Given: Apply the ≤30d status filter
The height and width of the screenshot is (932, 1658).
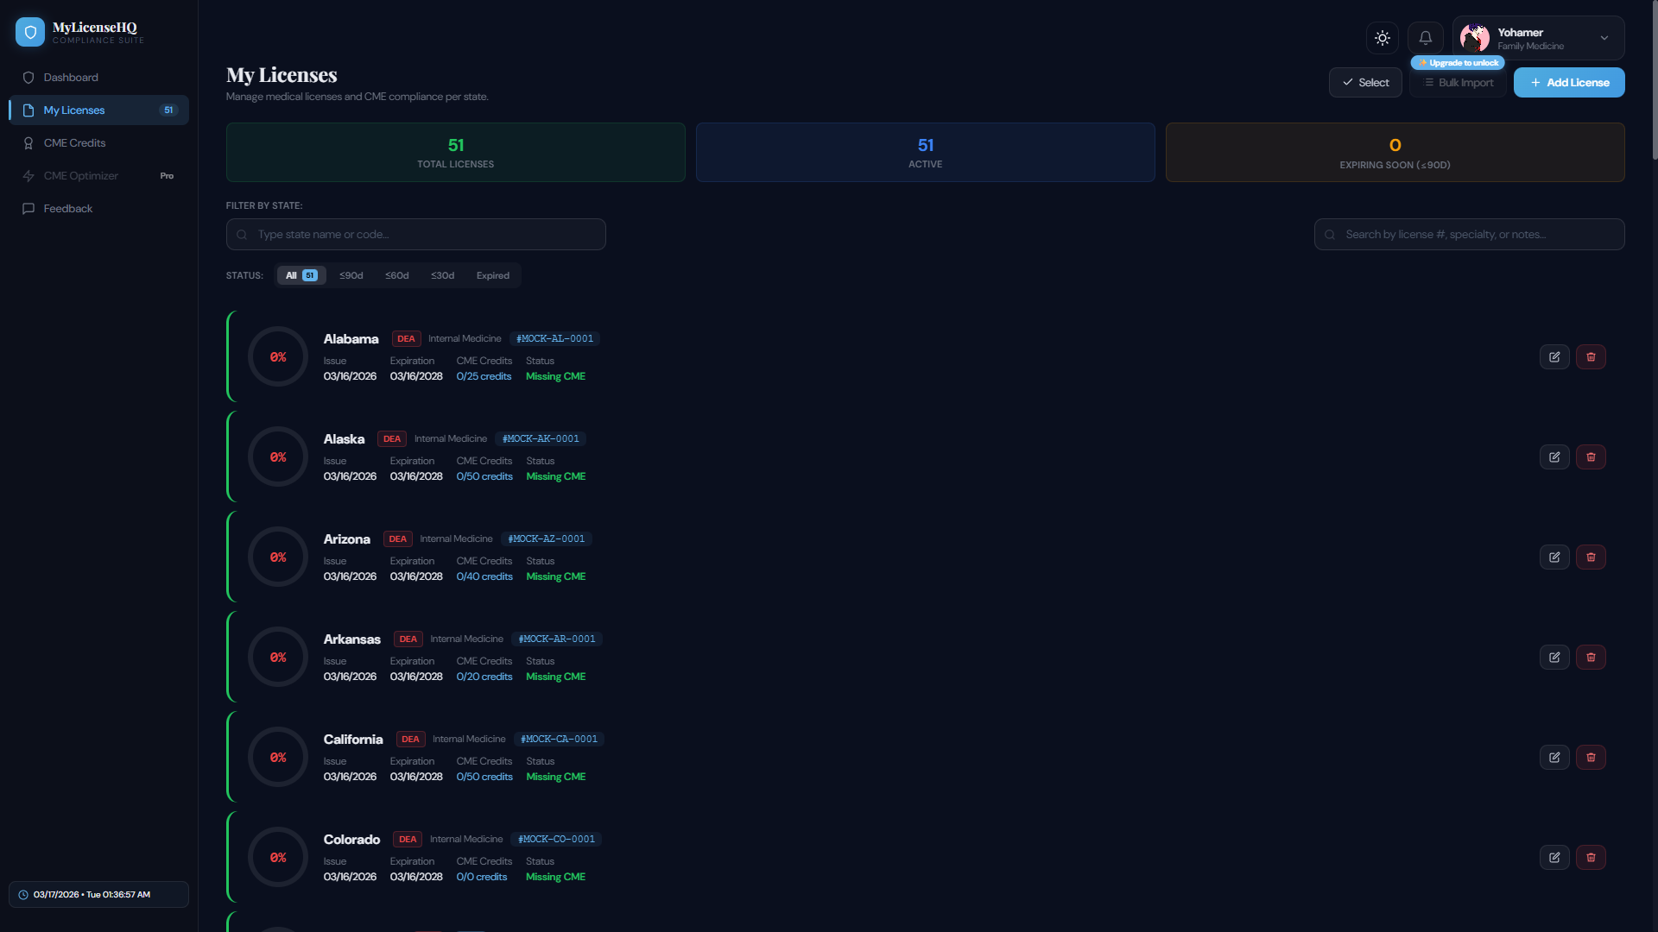Looking at the screenshot, I should (x=442, y=274).
